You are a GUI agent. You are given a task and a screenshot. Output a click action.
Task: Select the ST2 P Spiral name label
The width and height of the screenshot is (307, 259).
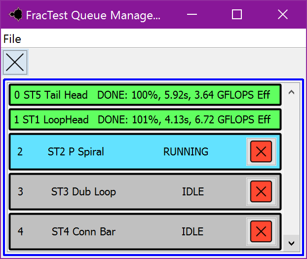[x=76, y=152]
